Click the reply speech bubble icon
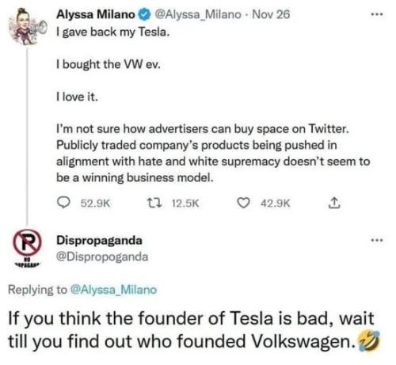Viewport: 396px width, 365px height. click(63, 203)
